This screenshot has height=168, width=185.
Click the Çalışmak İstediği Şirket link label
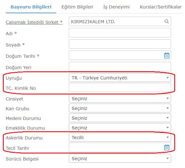pyautogui.click(x=34, y=22)
